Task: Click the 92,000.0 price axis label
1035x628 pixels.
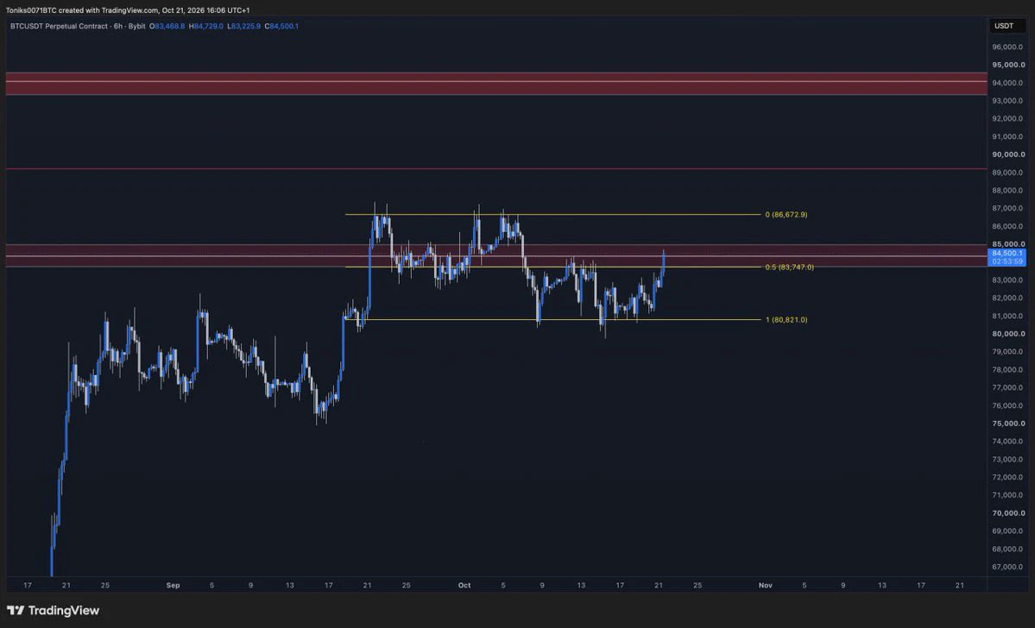Action: (1008, 119)
